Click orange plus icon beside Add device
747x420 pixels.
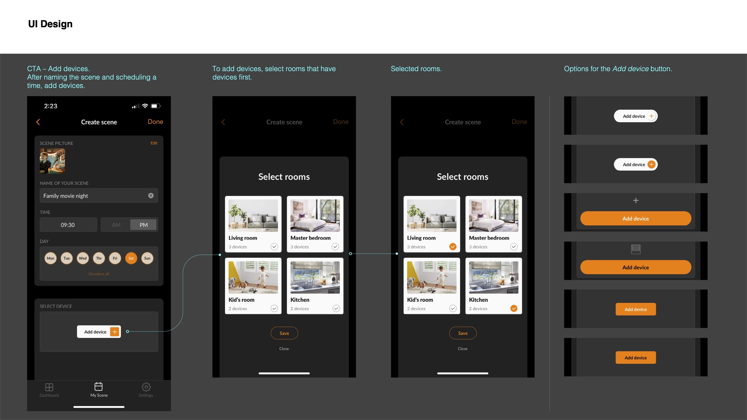click(115, 332)
